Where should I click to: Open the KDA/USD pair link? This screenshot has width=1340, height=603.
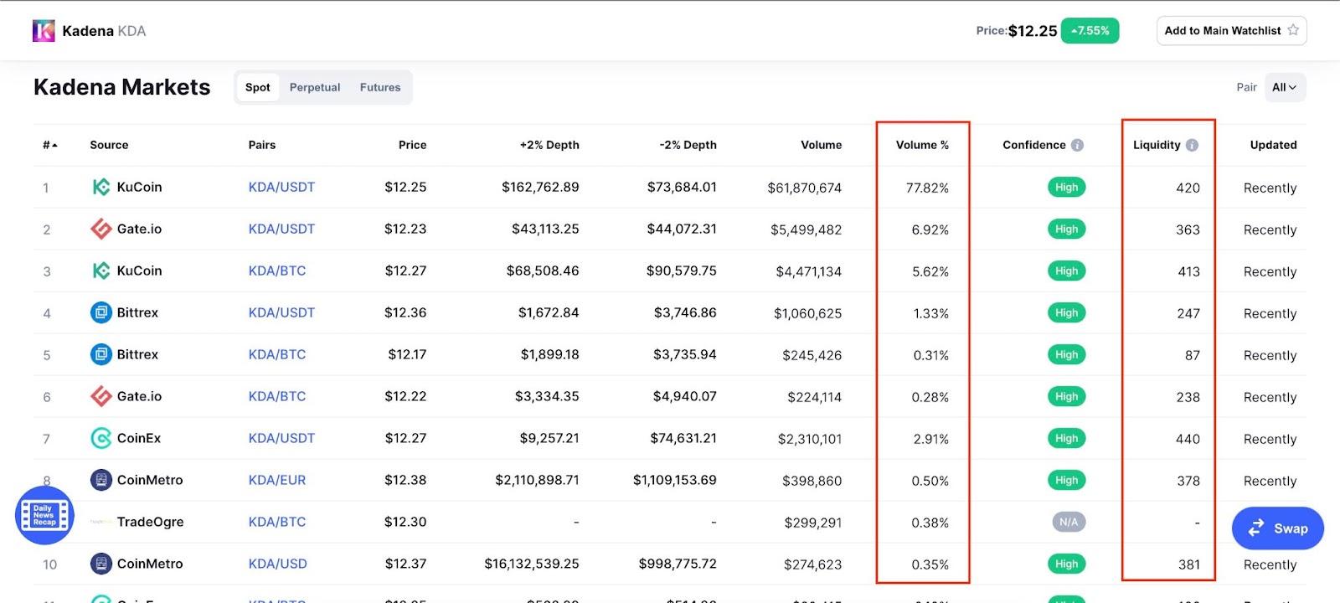tap(277, 564)
